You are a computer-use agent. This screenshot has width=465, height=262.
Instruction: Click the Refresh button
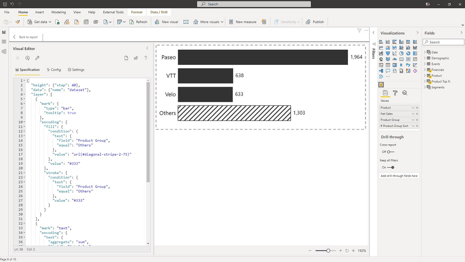tap(138, 22)
